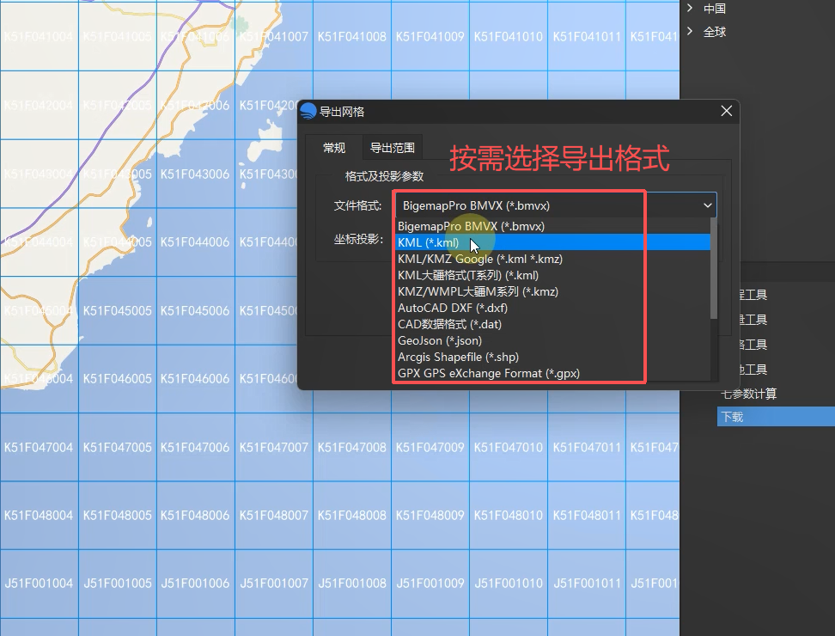Viewport: 835px width, 636px height.
Task: Choose GPX GPS eXchange Format (*.gpx)
Action: point(552,373)
